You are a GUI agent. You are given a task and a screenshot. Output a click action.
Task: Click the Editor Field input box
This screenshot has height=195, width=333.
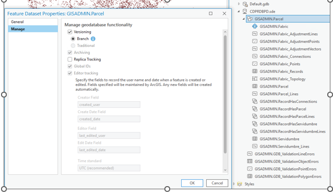tap(109, 136)
